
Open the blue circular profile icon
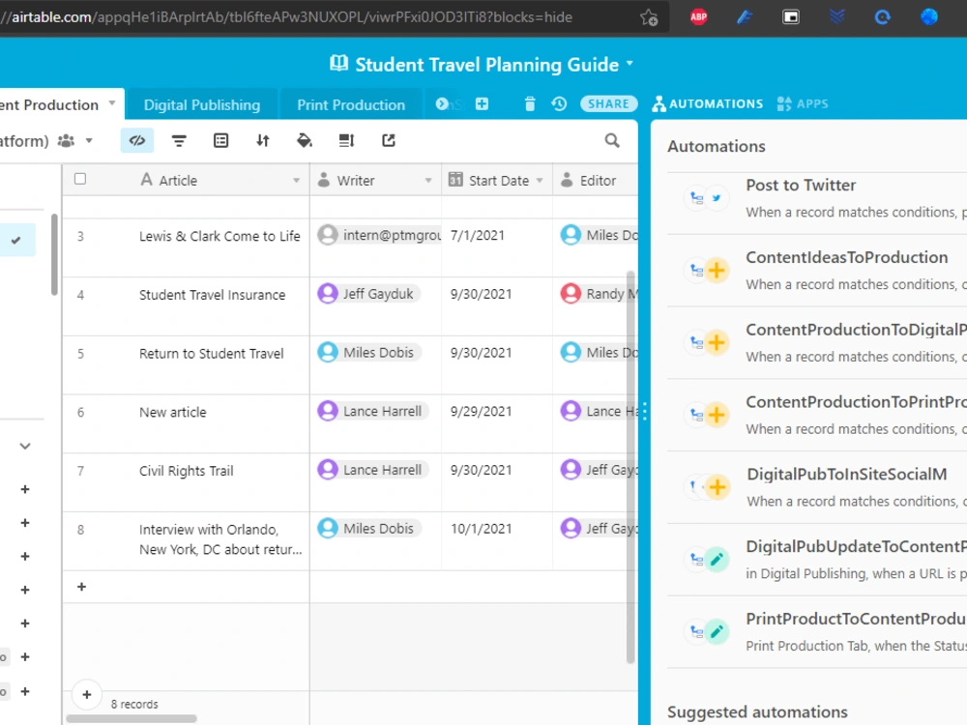pos(928,17)
